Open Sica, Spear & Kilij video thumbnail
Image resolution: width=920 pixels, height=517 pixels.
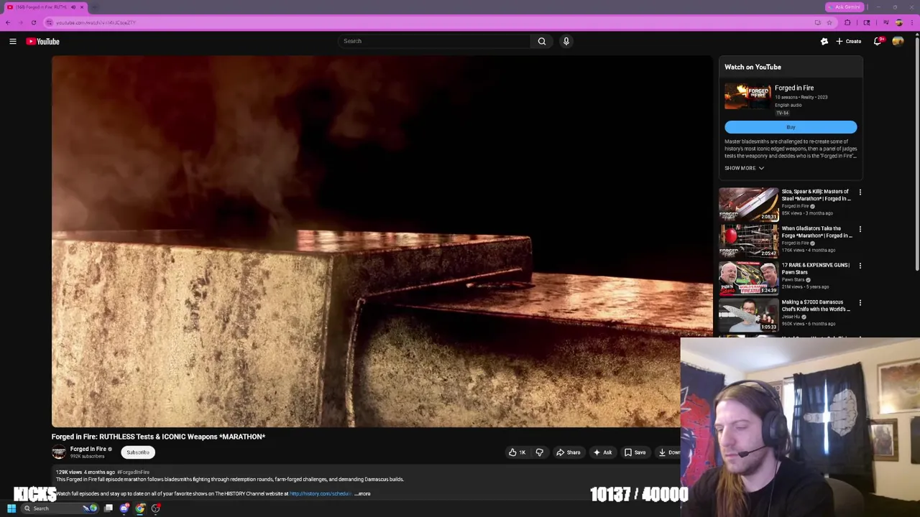[748, 204]
